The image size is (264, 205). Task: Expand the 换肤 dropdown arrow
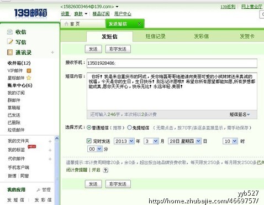86,14
